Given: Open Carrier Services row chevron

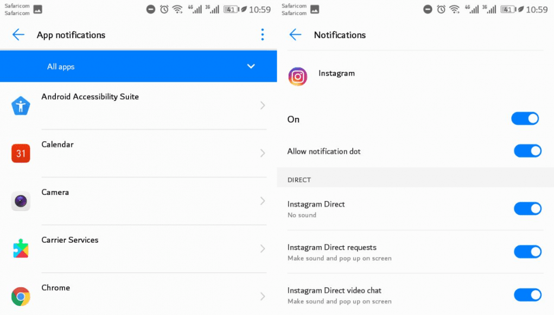Looking at the screenshot, I should coord(263,249).
